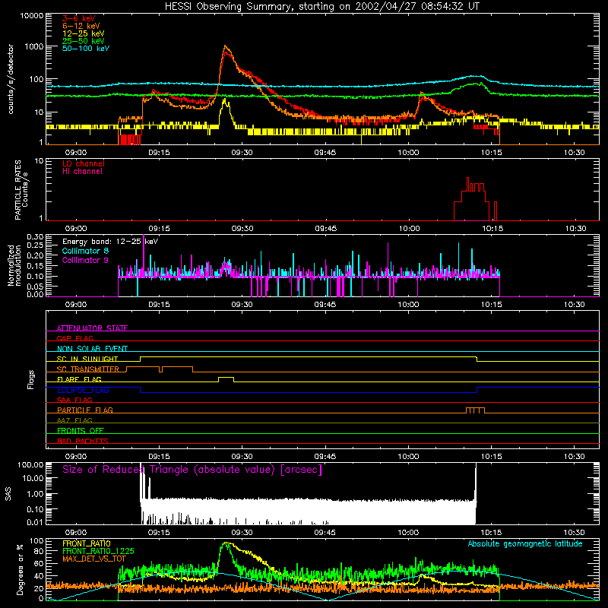Select the yellow FRONT_RATIO legend label
Image resolution: width=608 pixels, height=608 pixels.
pyautogui.click(x=87, y=543)
